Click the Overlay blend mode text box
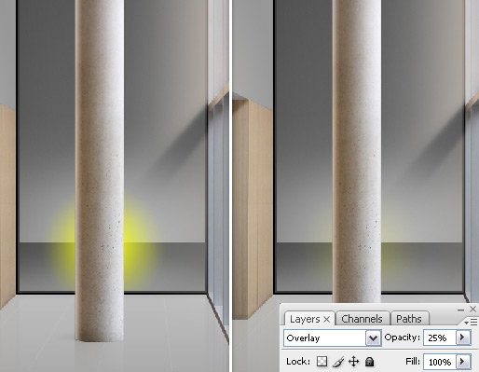Viewport: 479px width, 372px height. click(324, 338)
